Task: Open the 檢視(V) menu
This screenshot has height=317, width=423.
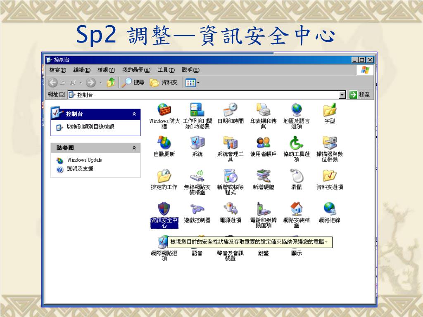Action: click(106, 70)
